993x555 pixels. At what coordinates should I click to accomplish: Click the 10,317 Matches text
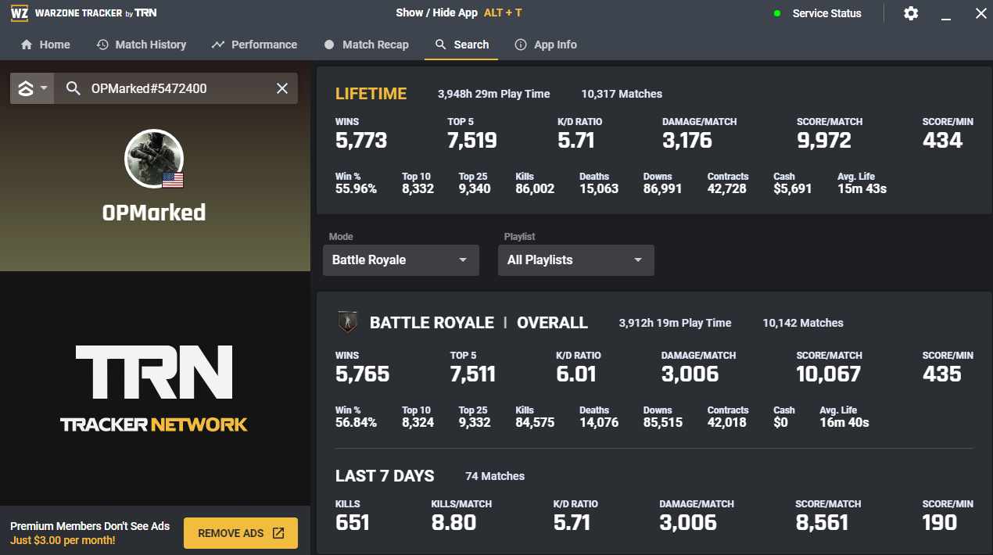[x=622, y=94]
